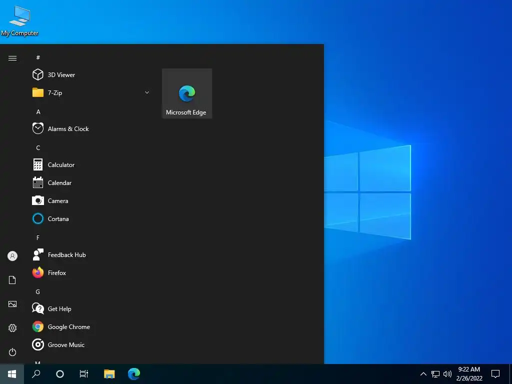Open 3D Viewer app
Viewport: 512px width, 384px height.
[x=91, y=75]
